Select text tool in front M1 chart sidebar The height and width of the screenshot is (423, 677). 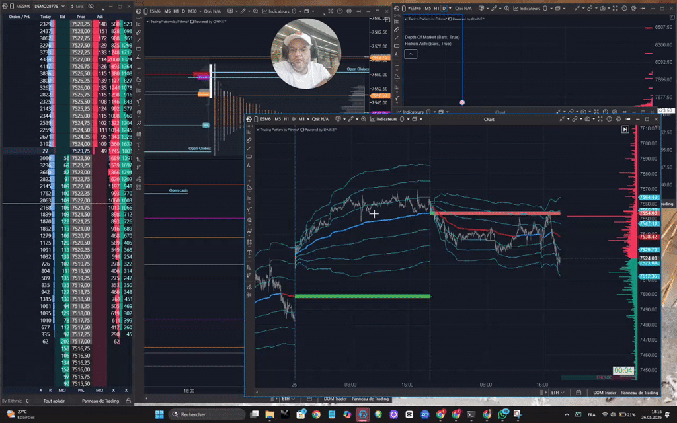click(x=249, y=253)
